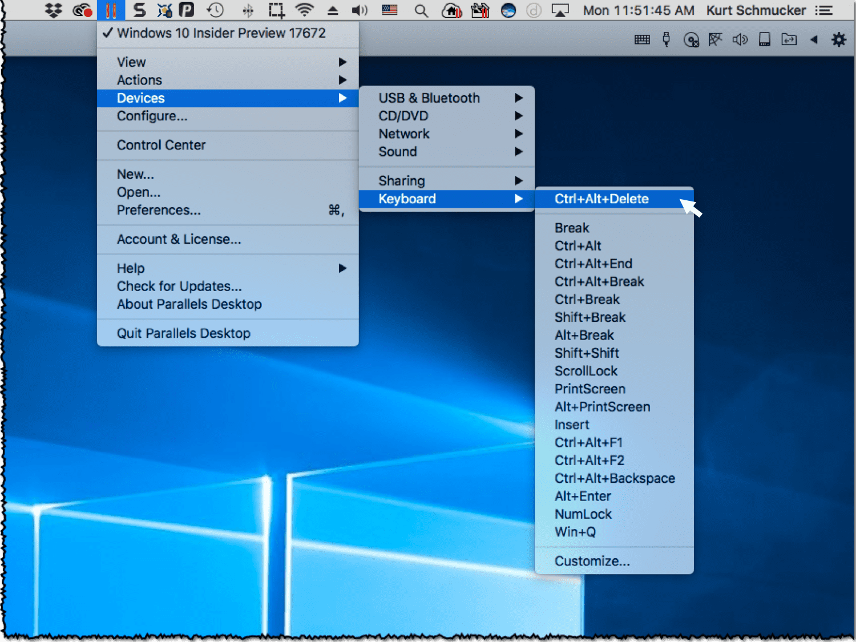Screen dimensions: 856x642
Task: Select Ctrl+Alt+Delete from the Keyboard submenu
Action: tap(601, 199)
